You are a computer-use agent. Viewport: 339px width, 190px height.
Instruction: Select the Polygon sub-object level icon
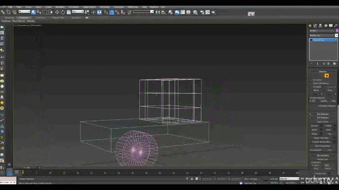click(x=326, y=75)
